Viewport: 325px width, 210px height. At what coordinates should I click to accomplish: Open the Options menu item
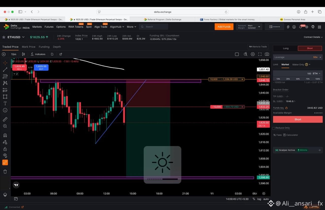point(61,27)
